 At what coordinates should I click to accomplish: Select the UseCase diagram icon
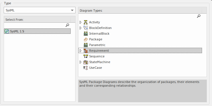(85, 68)
